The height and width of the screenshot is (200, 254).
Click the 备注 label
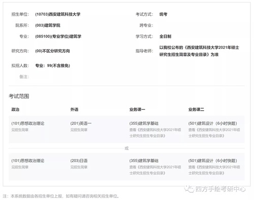24,77
